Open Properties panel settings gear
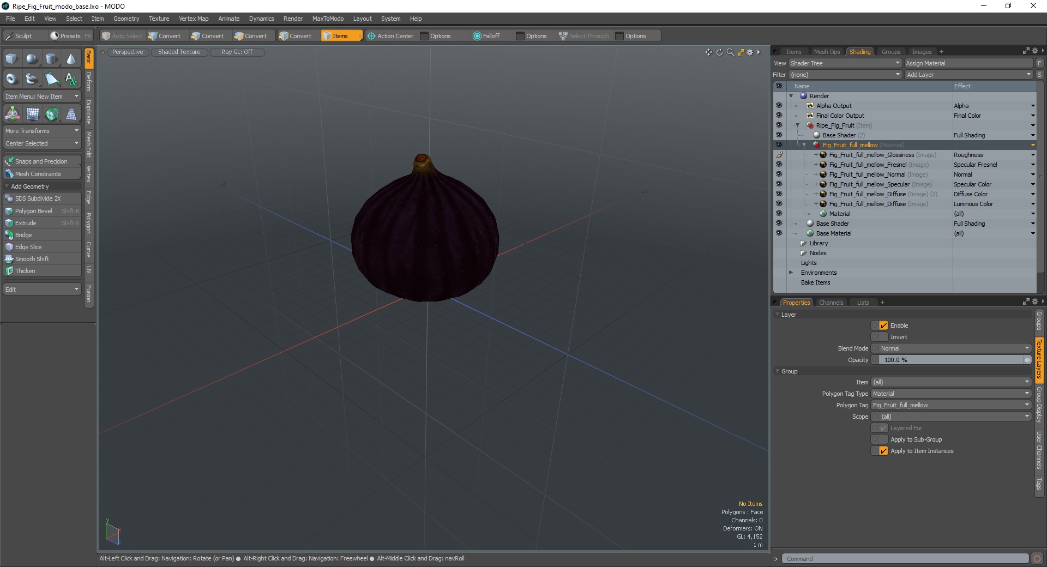The image size is (1047, 567). coord(1035,301)
